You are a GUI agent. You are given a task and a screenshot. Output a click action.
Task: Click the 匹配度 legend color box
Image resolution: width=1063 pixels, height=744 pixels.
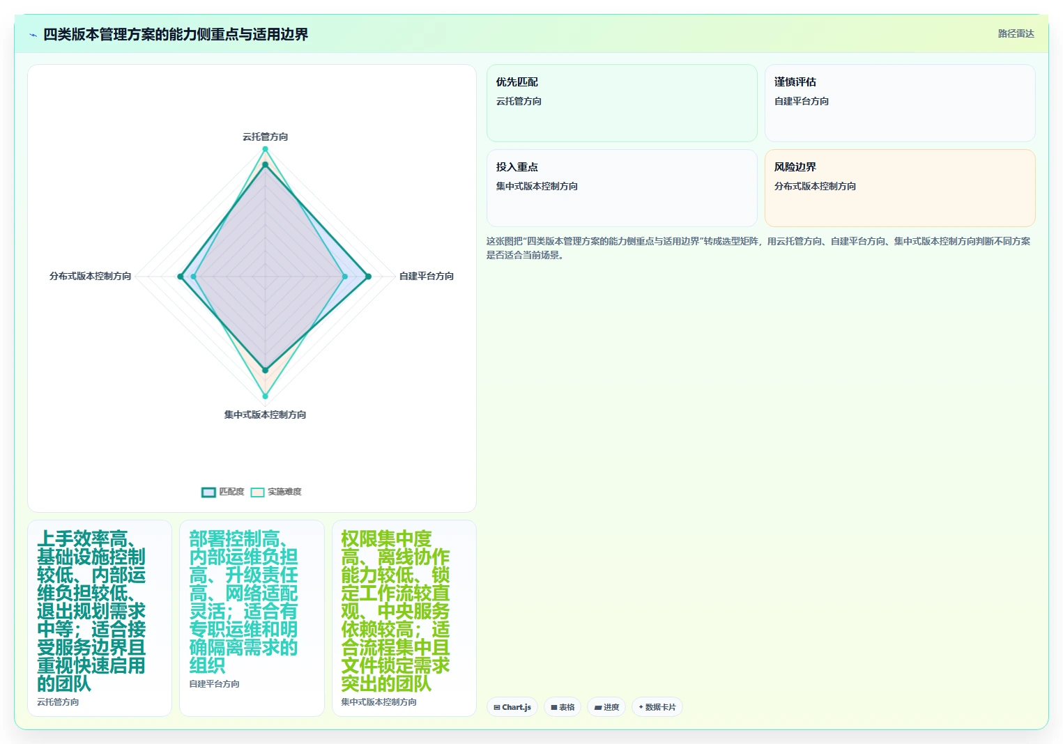coord(208,492)
